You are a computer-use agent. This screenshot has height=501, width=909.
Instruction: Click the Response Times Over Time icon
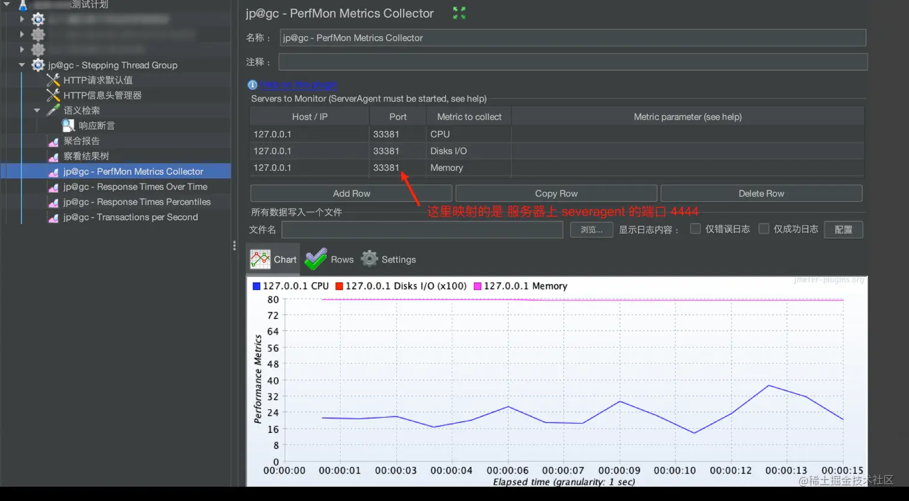click(54, 187)
